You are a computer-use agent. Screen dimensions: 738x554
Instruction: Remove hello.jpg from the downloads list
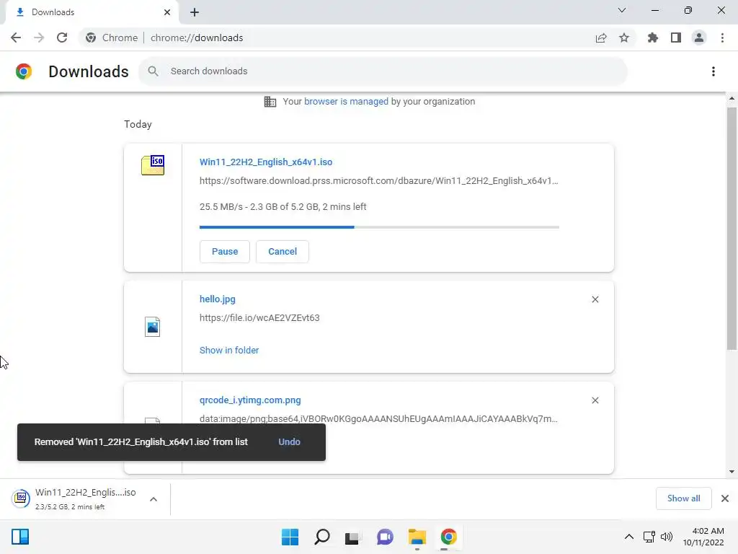point(595,299)
